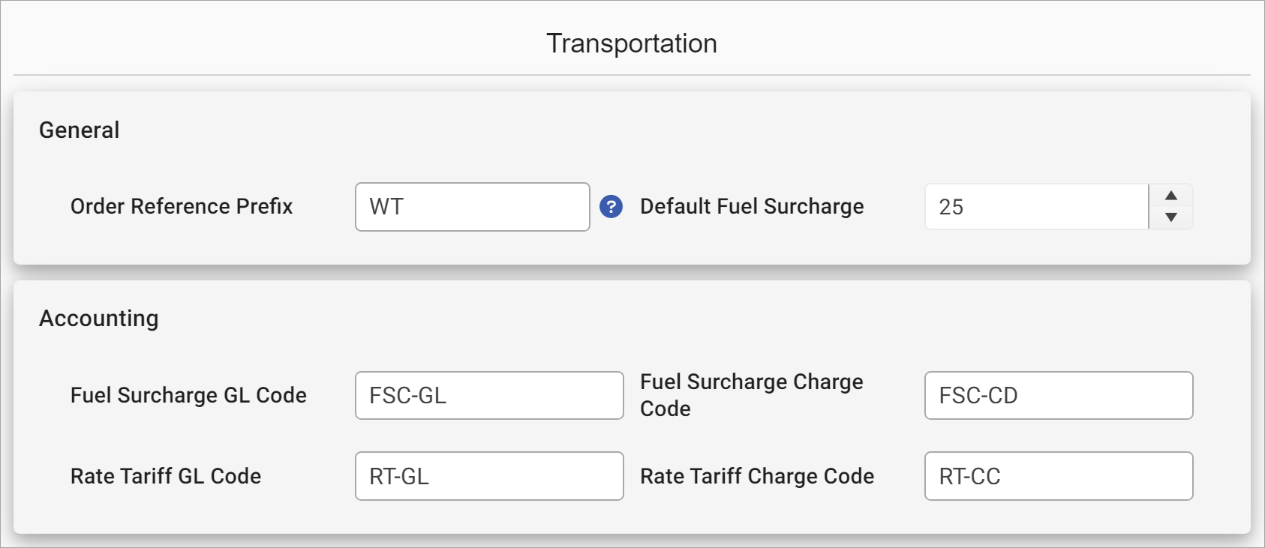Select the Order Reference Prefix field containing WT
1265x548 pixels.
coord(472,207)
